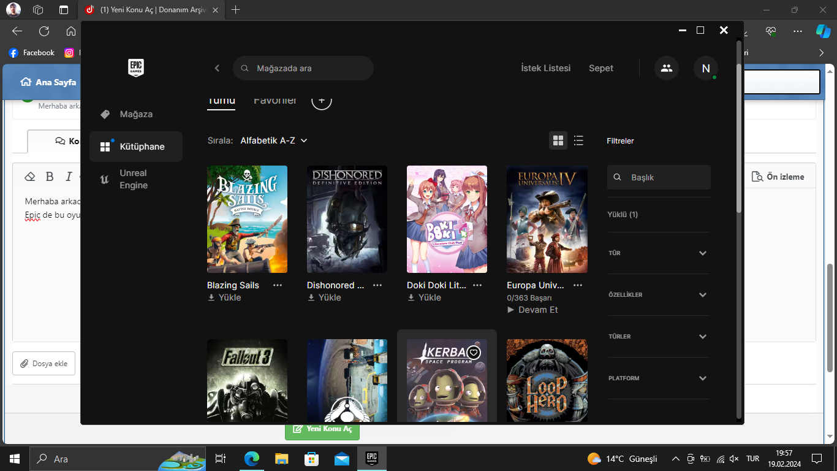Filter by Yüklü (1) installed games
Image resolution: width=837 pixels, height=471 pixels.
[623, 214]
